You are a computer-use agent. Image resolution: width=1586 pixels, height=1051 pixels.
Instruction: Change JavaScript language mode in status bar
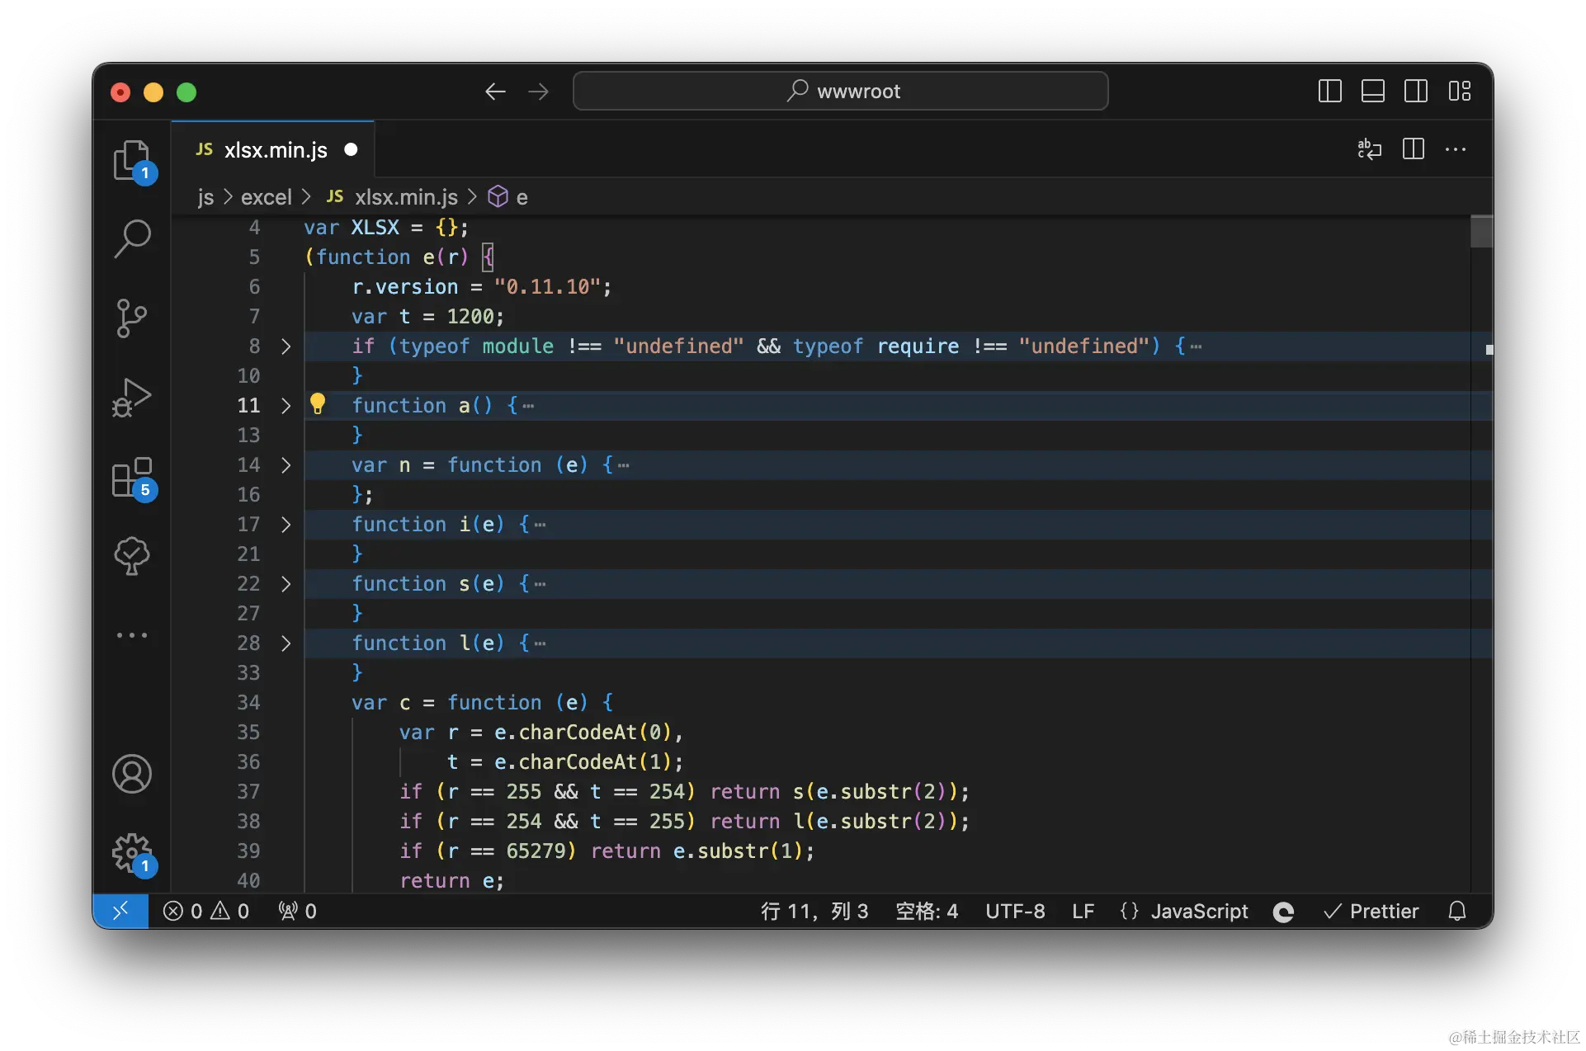(1198, 911)
